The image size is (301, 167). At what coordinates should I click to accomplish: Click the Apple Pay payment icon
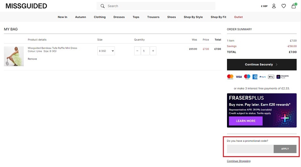point(271,77)
